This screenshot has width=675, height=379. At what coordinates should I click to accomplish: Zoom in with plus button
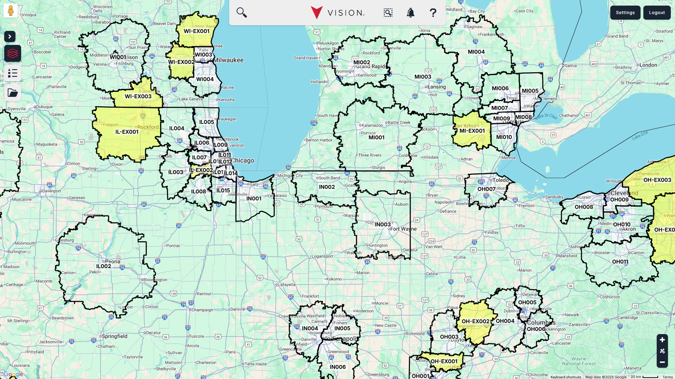pyautogui.click(x=662, y=340)
